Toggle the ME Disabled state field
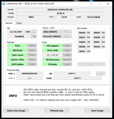The height and width of the screenshot is (119, 114). point(19,36)
